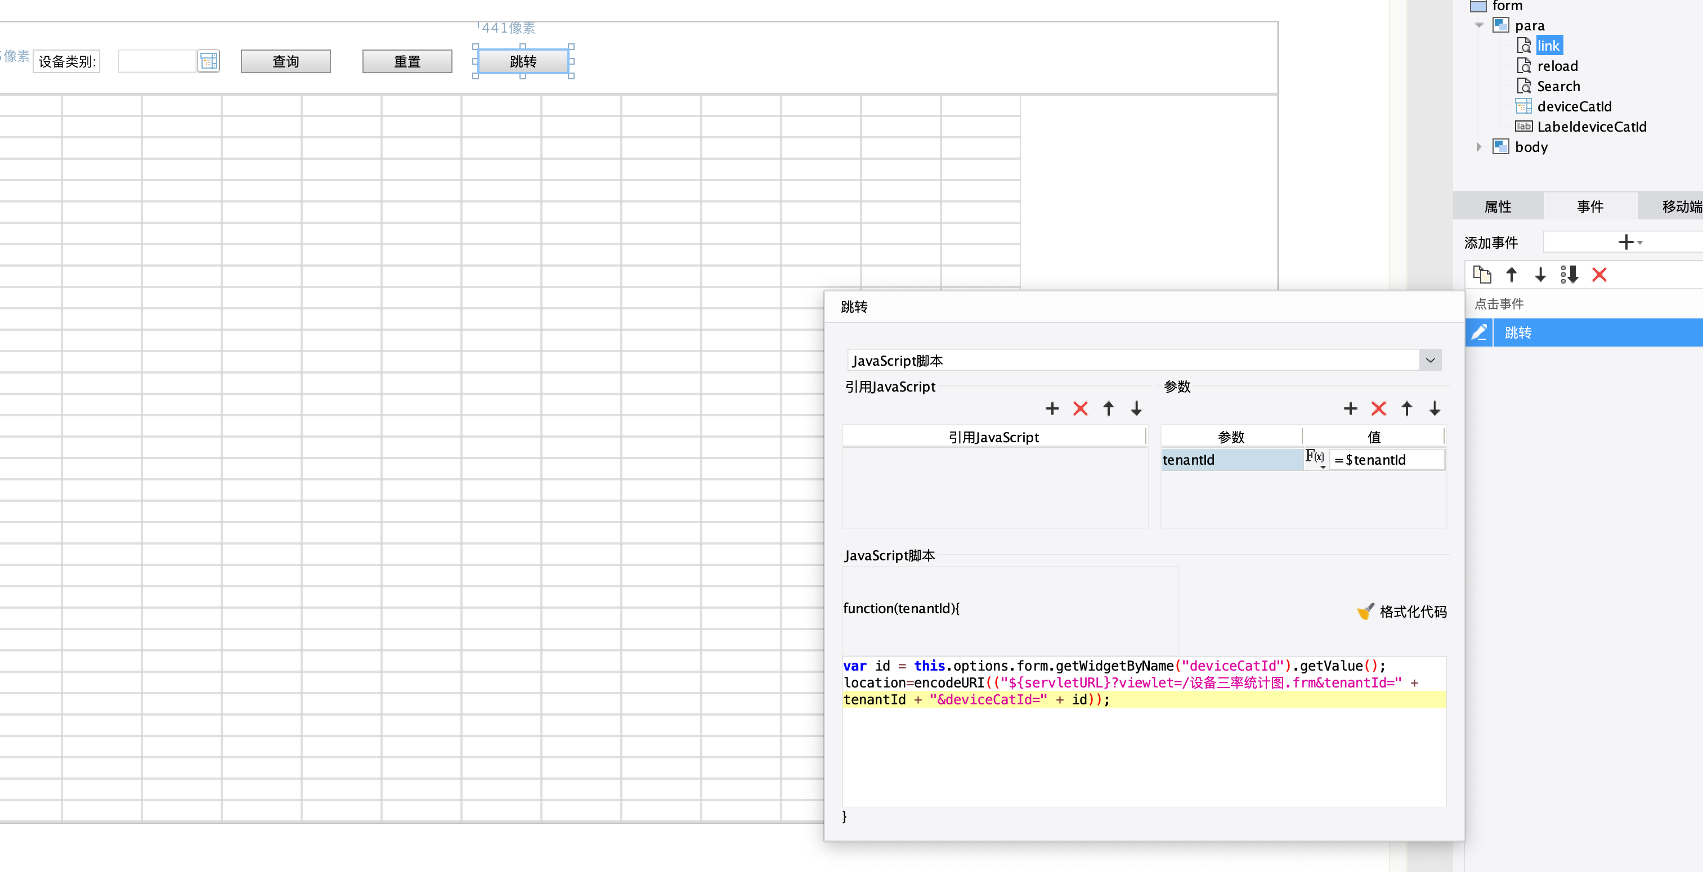This screenshot has height=872, width=1703.
Task: Move parameter up in 参数 section
Action: [x=1407, y=408]
